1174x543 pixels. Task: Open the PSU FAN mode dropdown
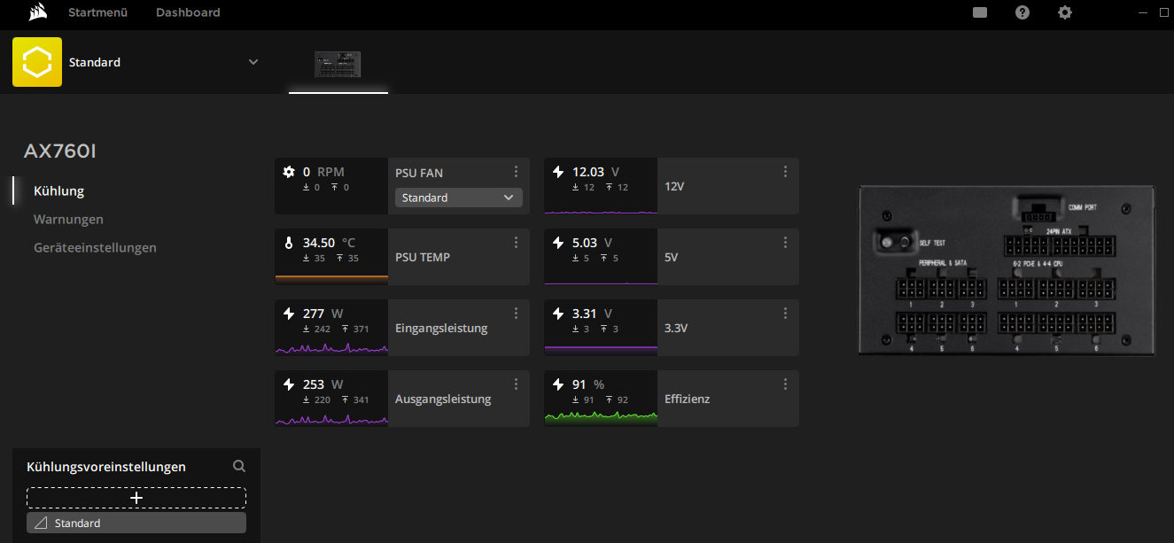coord(459,198)
